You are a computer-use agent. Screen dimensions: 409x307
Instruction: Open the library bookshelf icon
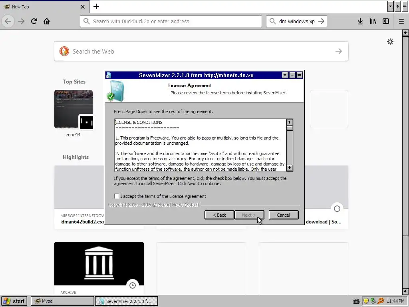[373, 21]
